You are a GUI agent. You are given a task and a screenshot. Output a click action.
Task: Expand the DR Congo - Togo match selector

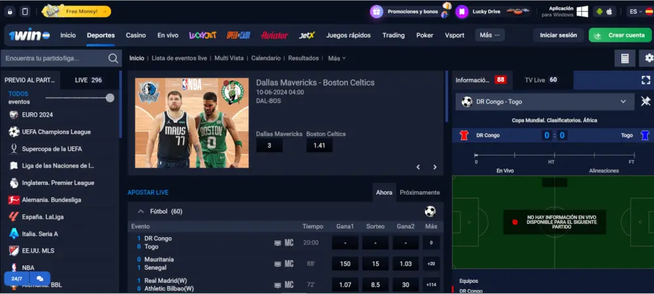pyautogui.click(x=623, y=101)
